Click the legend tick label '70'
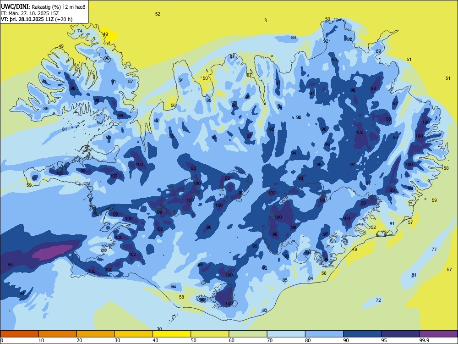458x344 pixels. (270, 340)
